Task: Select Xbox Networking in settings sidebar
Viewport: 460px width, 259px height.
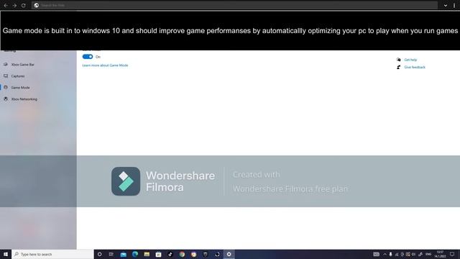Action: [x=24, y=99]
